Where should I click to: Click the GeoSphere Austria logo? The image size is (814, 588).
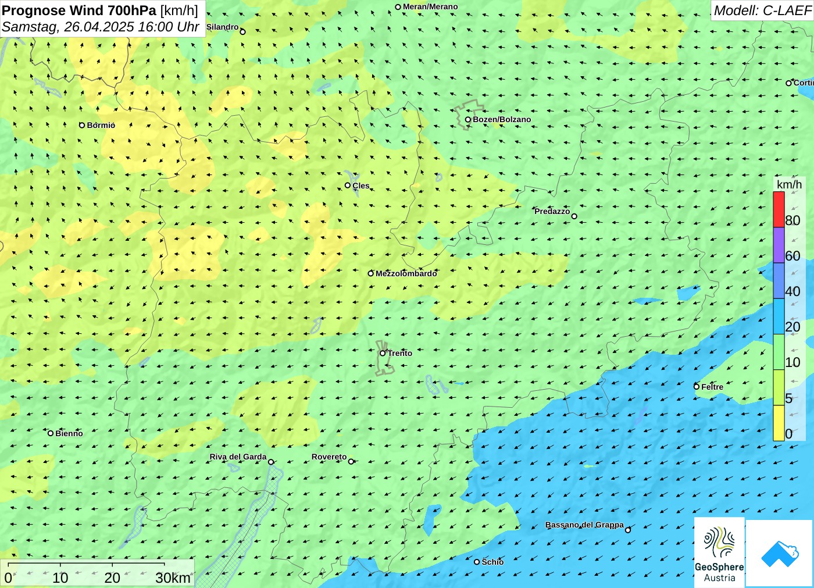click(719, 553)
